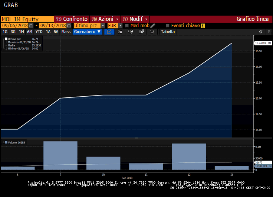Toggle the Ultimo prz legend series box
The image size is (273, 197).
coord(6,39)
